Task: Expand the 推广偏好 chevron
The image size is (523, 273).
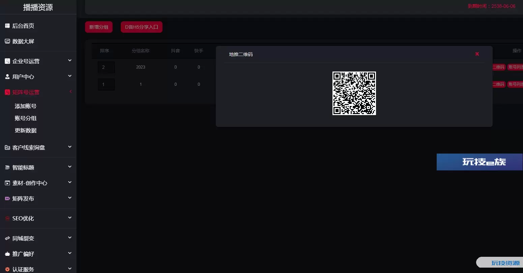Action: pyautogui.click(x=70, y=253)
